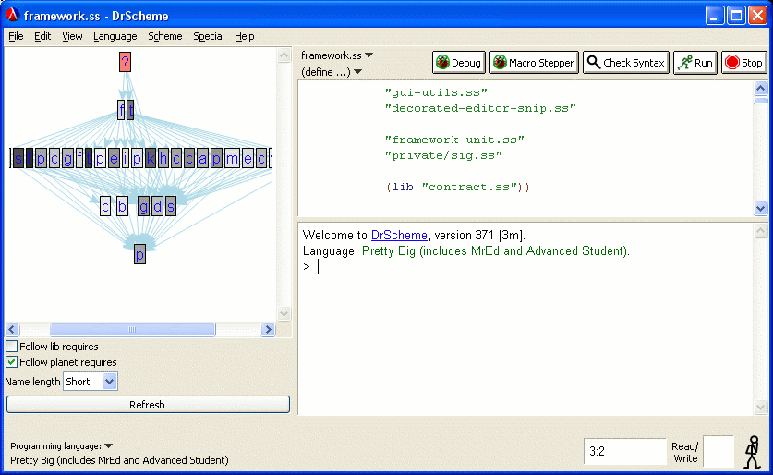
Task: Click definitions pane scroll up arrow
Action: tap(760, 89)
